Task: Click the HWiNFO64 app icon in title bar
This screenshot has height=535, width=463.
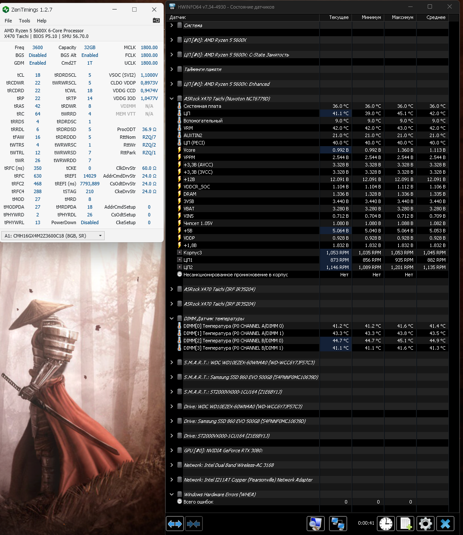Action: [173, 6]
